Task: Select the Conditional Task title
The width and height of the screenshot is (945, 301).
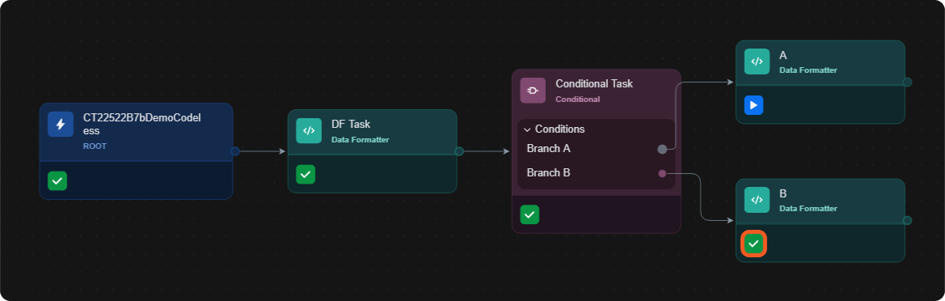Action: [x=594, y=84]
